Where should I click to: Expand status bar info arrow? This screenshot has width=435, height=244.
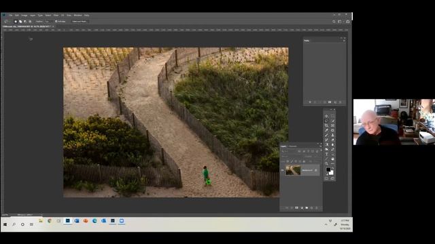(41, 215)
